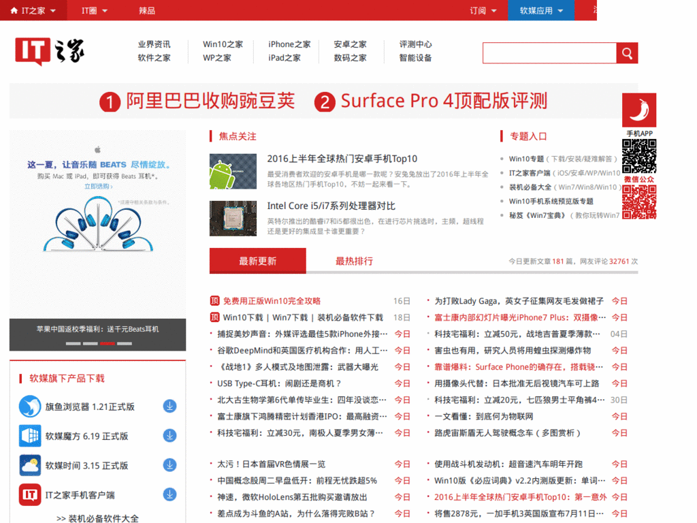Screen dimensions: 697x523
Task: Open 一文看懂：到底何为物联网 article
Action: (x=484, y=416)
